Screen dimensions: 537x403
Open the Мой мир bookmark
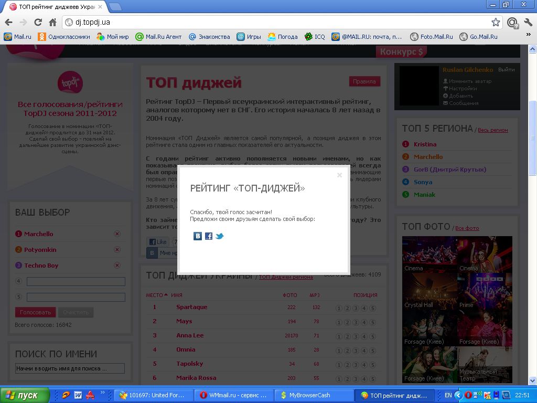113,37
